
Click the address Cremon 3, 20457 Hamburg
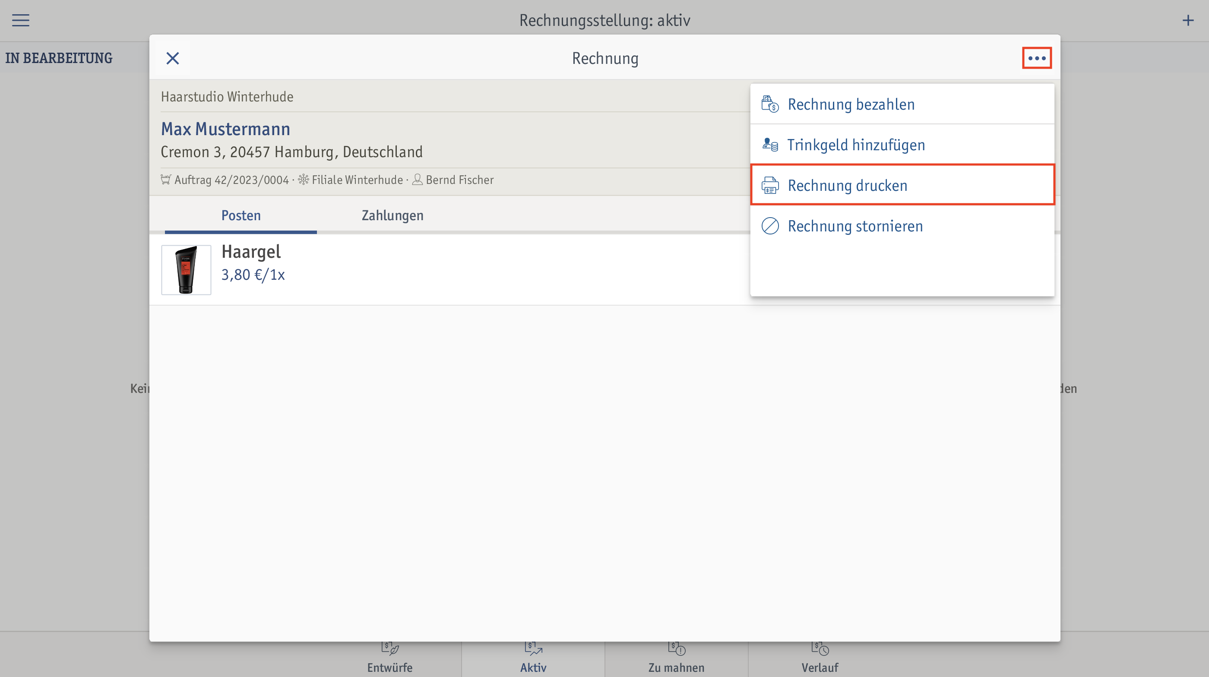(291, 152)
